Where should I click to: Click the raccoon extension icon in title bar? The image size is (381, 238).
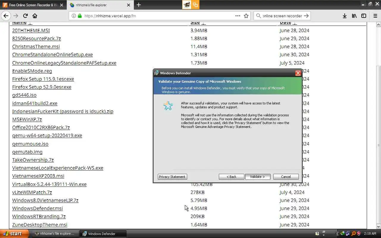pyautogui.click(x=187, y=4)
